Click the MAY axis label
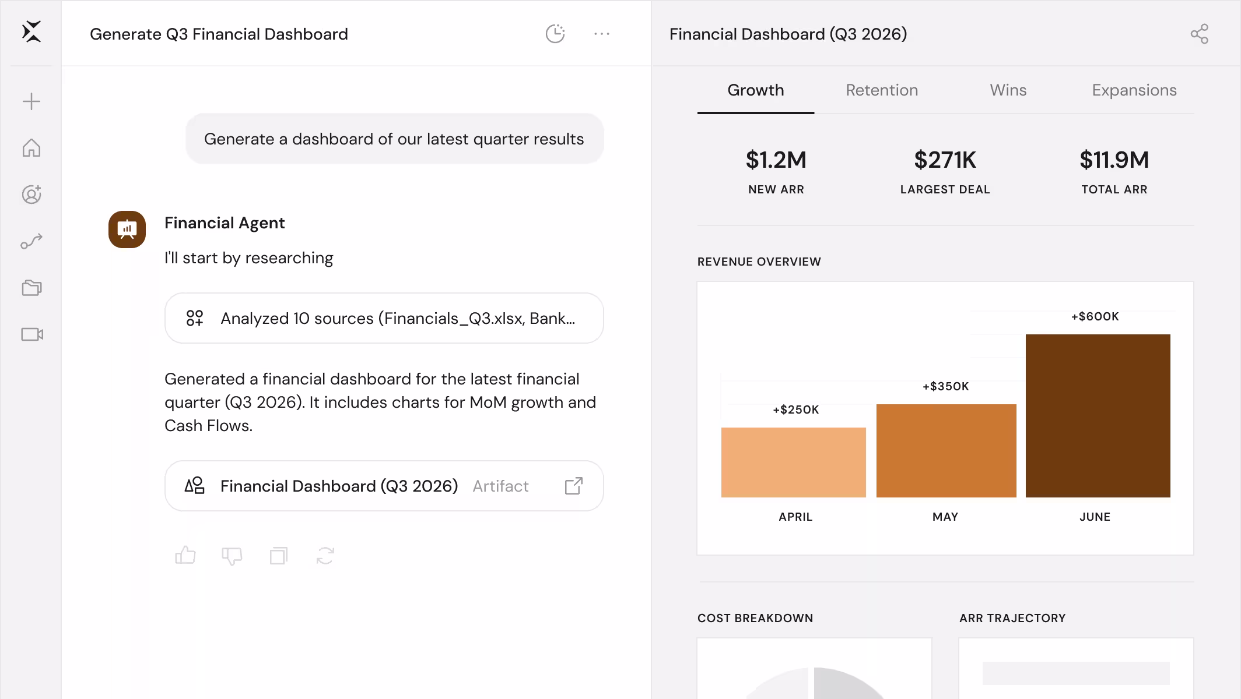Screen dimensions: 1241x699 click(x=945, y=517)
